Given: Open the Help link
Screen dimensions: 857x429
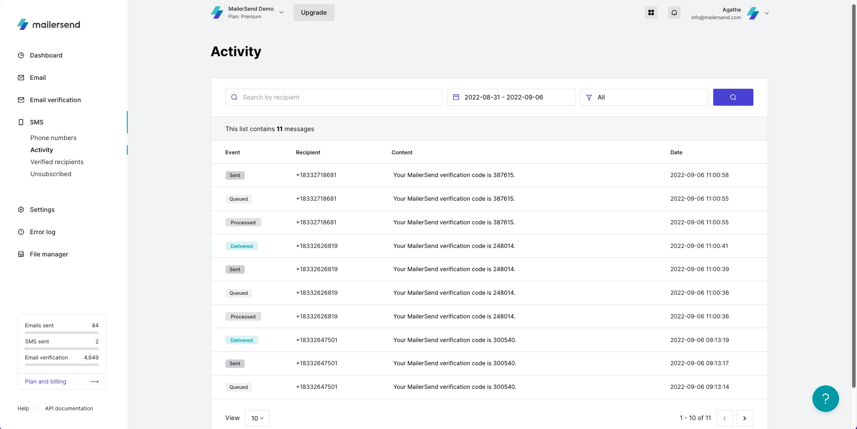Looking at the screenshot, I should (x=23, y=408).
